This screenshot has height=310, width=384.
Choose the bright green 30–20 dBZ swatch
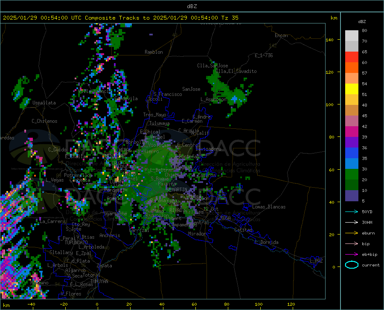352,174
